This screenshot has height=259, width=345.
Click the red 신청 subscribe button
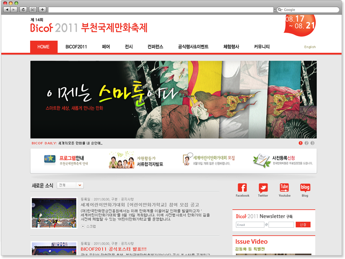pyautogui.click(x=303, y=225)
